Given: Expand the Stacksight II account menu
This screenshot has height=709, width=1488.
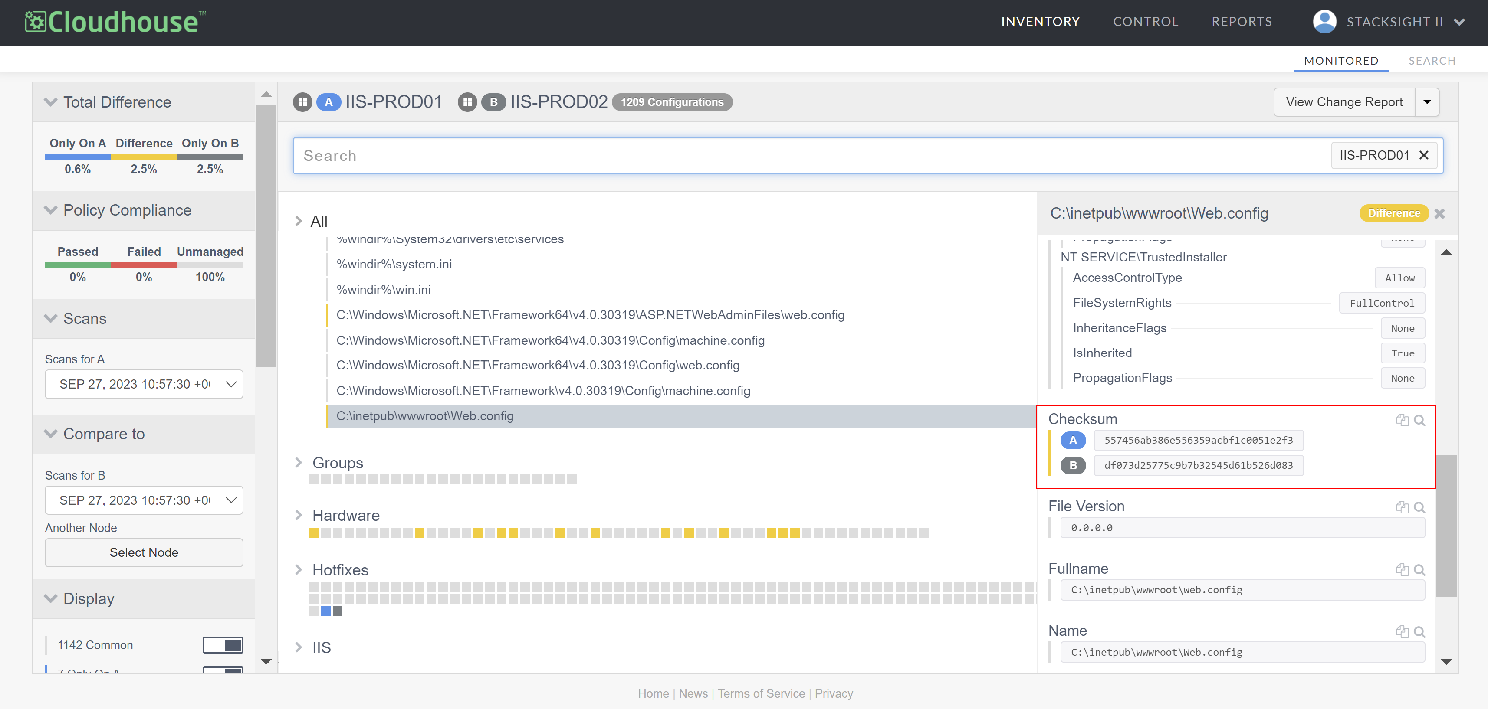Looking at the screenshot, I should click(x=1460, y=22).
